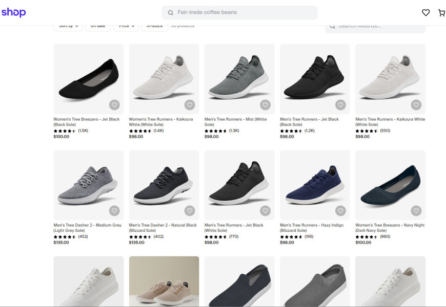The image size is (446, 307).
Task: Click the $135.00 price of Tree Dasher 2 Medium Grey
Action: [61, 243]
